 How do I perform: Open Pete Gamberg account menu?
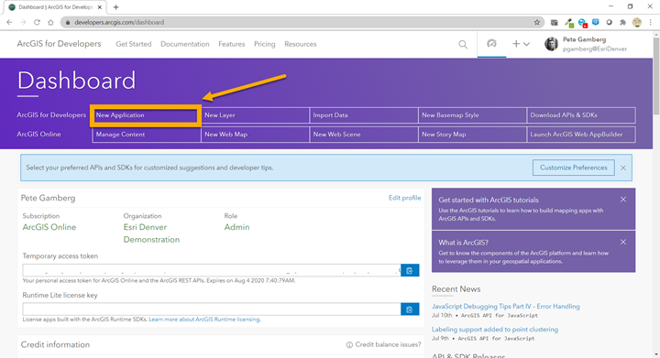[586, 44]
